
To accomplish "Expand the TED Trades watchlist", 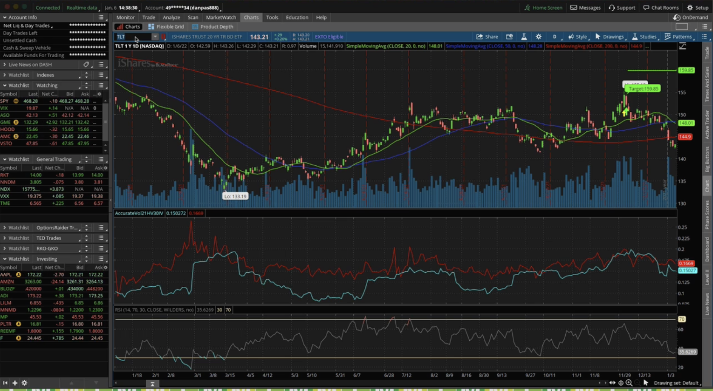I will point(5,238).
